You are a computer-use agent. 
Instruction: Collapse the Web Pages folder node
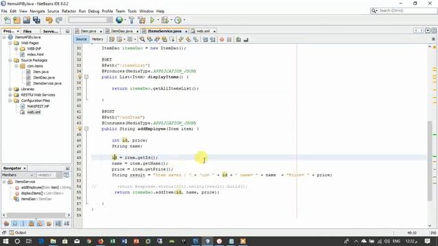[10, 43]
